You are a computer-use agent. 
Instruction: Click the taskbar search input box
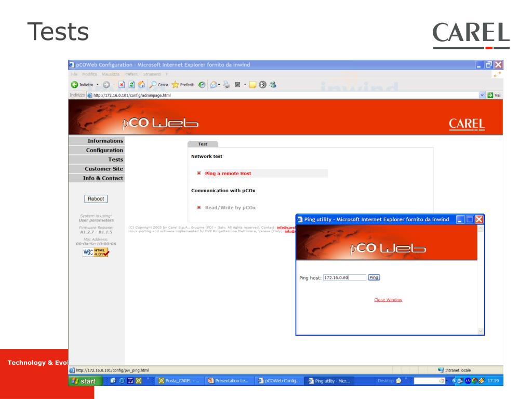coord(429,381)
